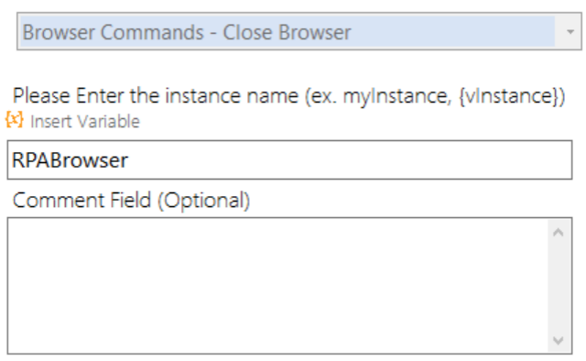The image size is (586, 361).
Task: Click inside the Comment Field text area
Action: (x=277, y=286)
